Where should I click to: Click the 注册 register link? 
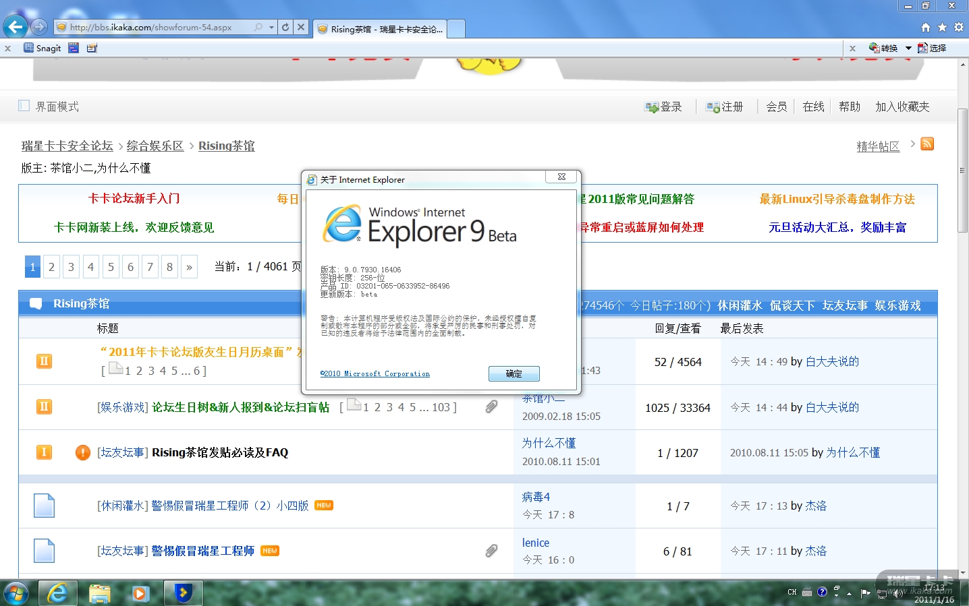tap(725, 107)
